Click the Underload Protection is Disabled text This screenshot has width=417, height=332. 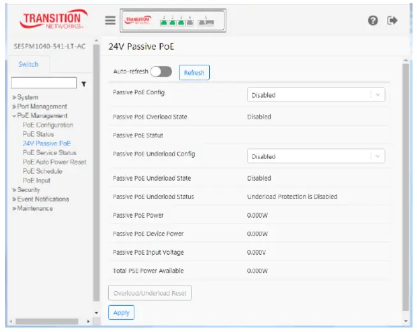[292, 197]
